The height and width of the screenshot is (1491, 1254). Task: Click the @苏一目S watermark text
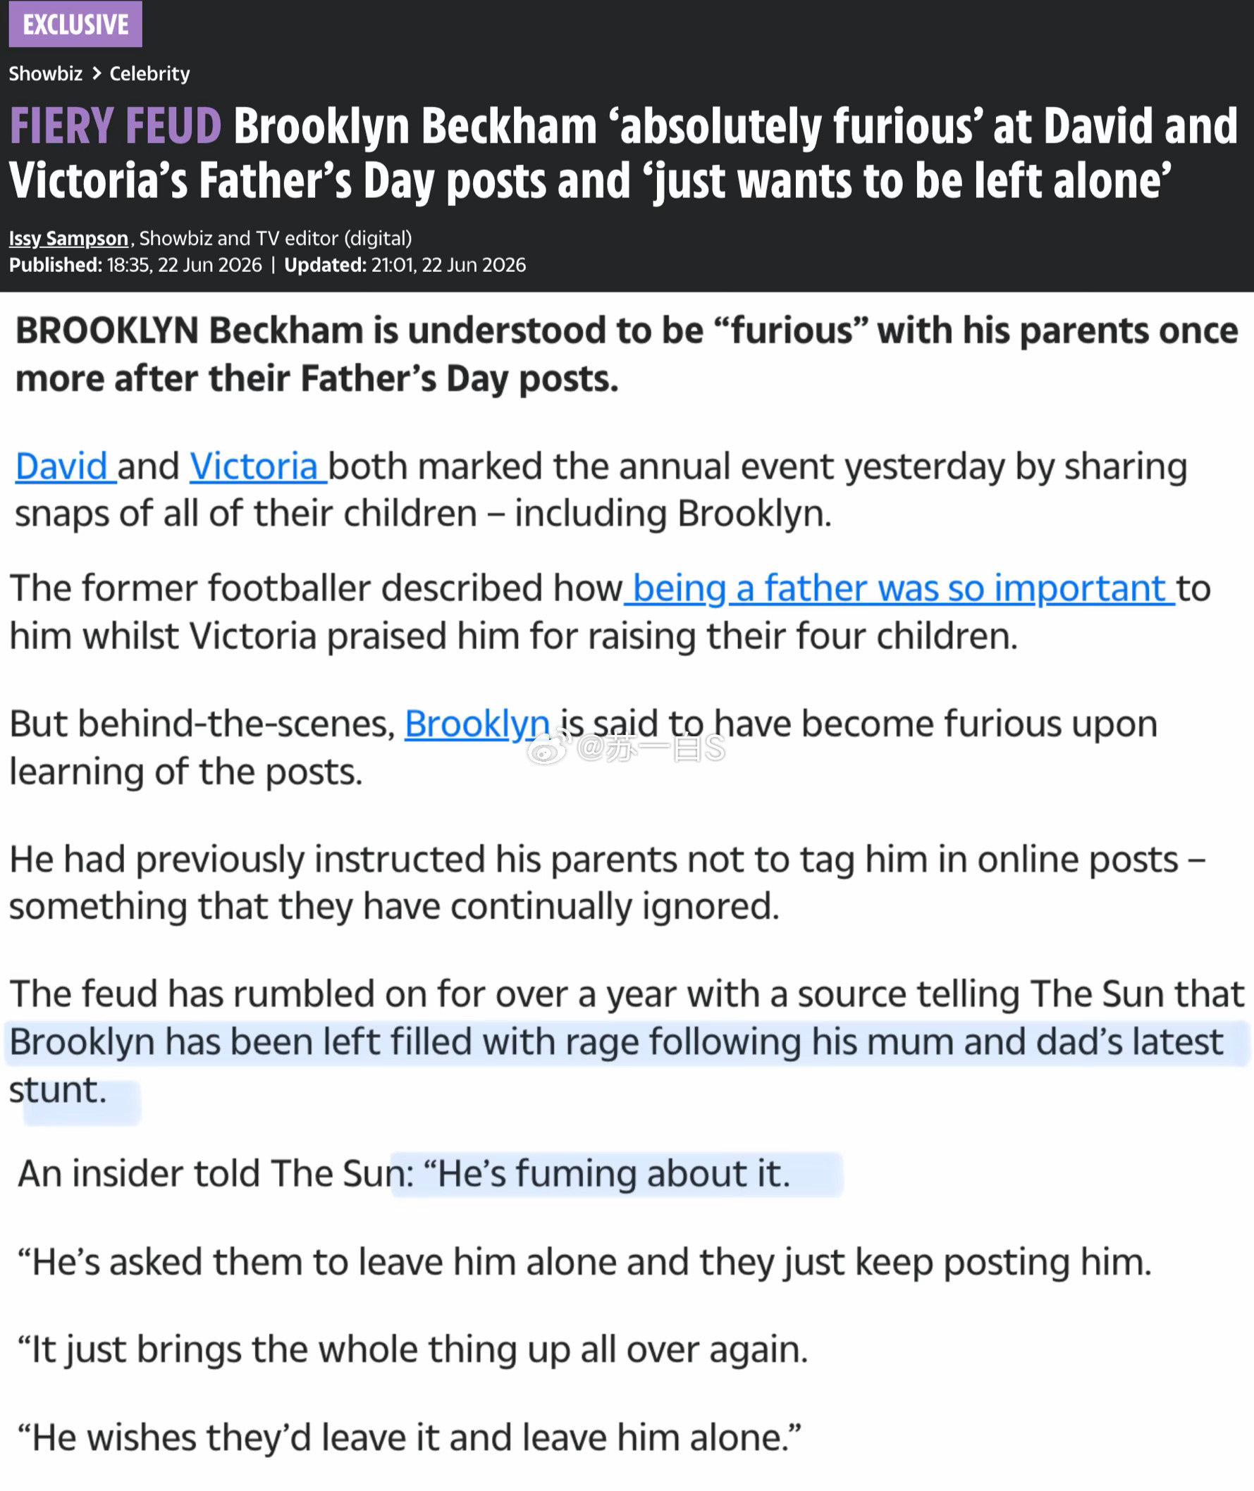(x=651, y=748)
